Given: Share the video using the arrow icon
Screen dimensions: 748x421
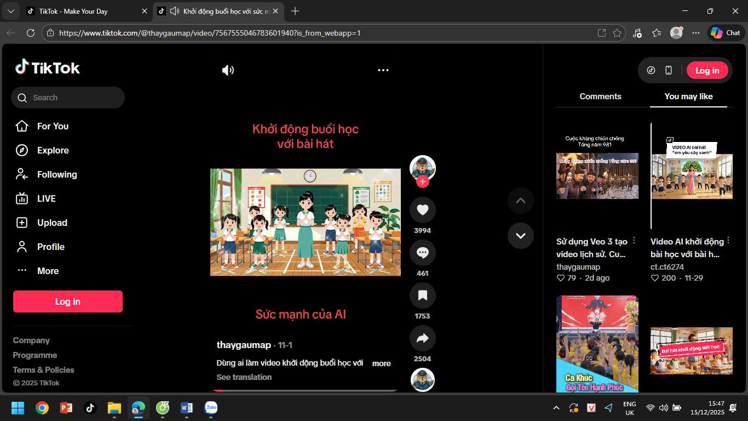Looking at the screenshot, I should tap(422, 338).
